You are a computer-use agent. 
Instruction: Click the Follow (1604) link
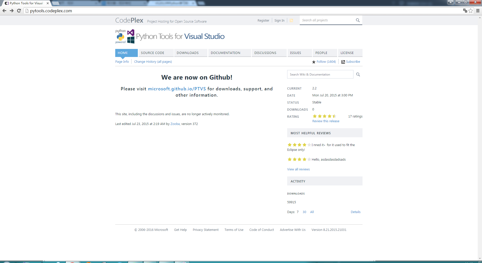click(x=326, y=62)
